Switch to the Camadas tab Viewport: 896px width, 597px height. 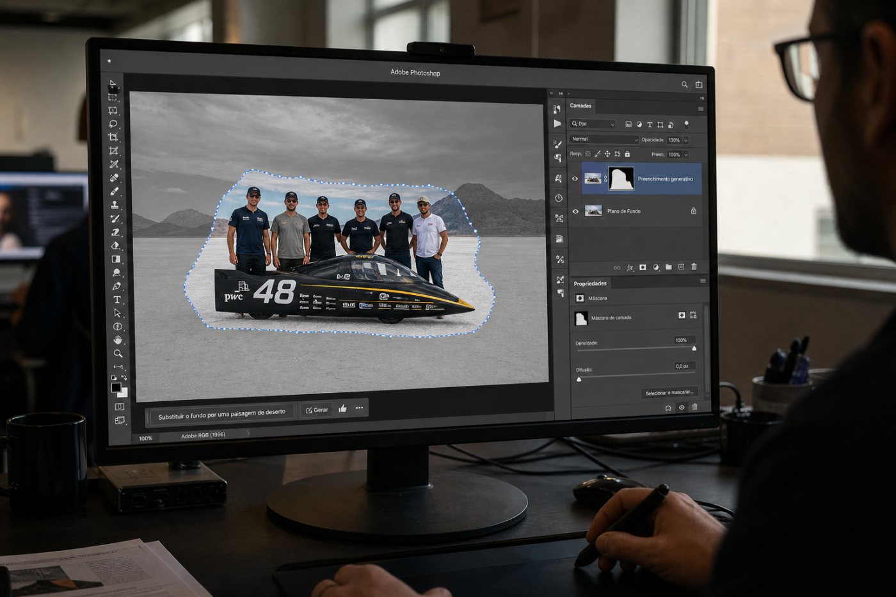580,106
